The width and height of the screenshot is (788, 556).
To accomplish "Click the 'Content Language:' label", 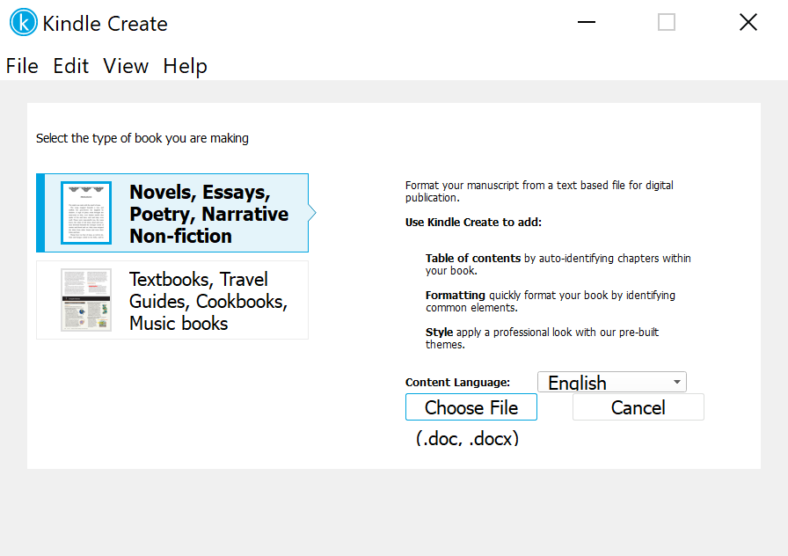I will pos(458,383).
